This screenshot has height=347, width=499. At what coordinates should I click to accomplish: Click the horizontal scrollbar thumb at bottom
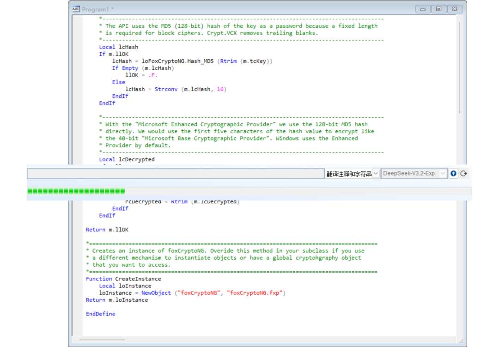[102, 340]
